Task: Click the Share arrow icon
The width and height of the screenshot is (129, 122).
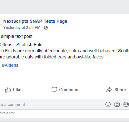Action: [x=109, y=90]
